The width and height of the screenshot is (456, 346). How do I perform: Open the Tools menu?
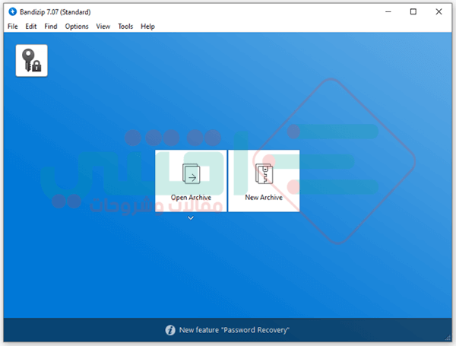point(125,27)
